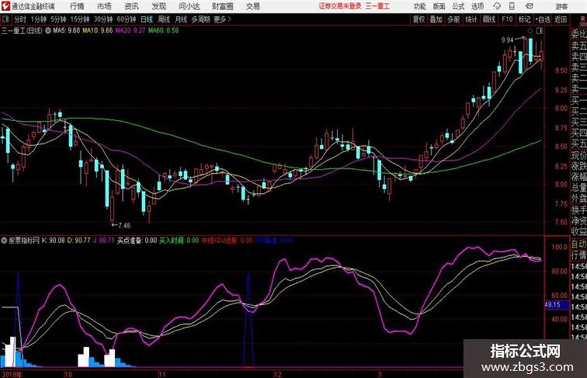Open the 版面 menu
This screenshot has height=378, width=587.
[439, 6]
